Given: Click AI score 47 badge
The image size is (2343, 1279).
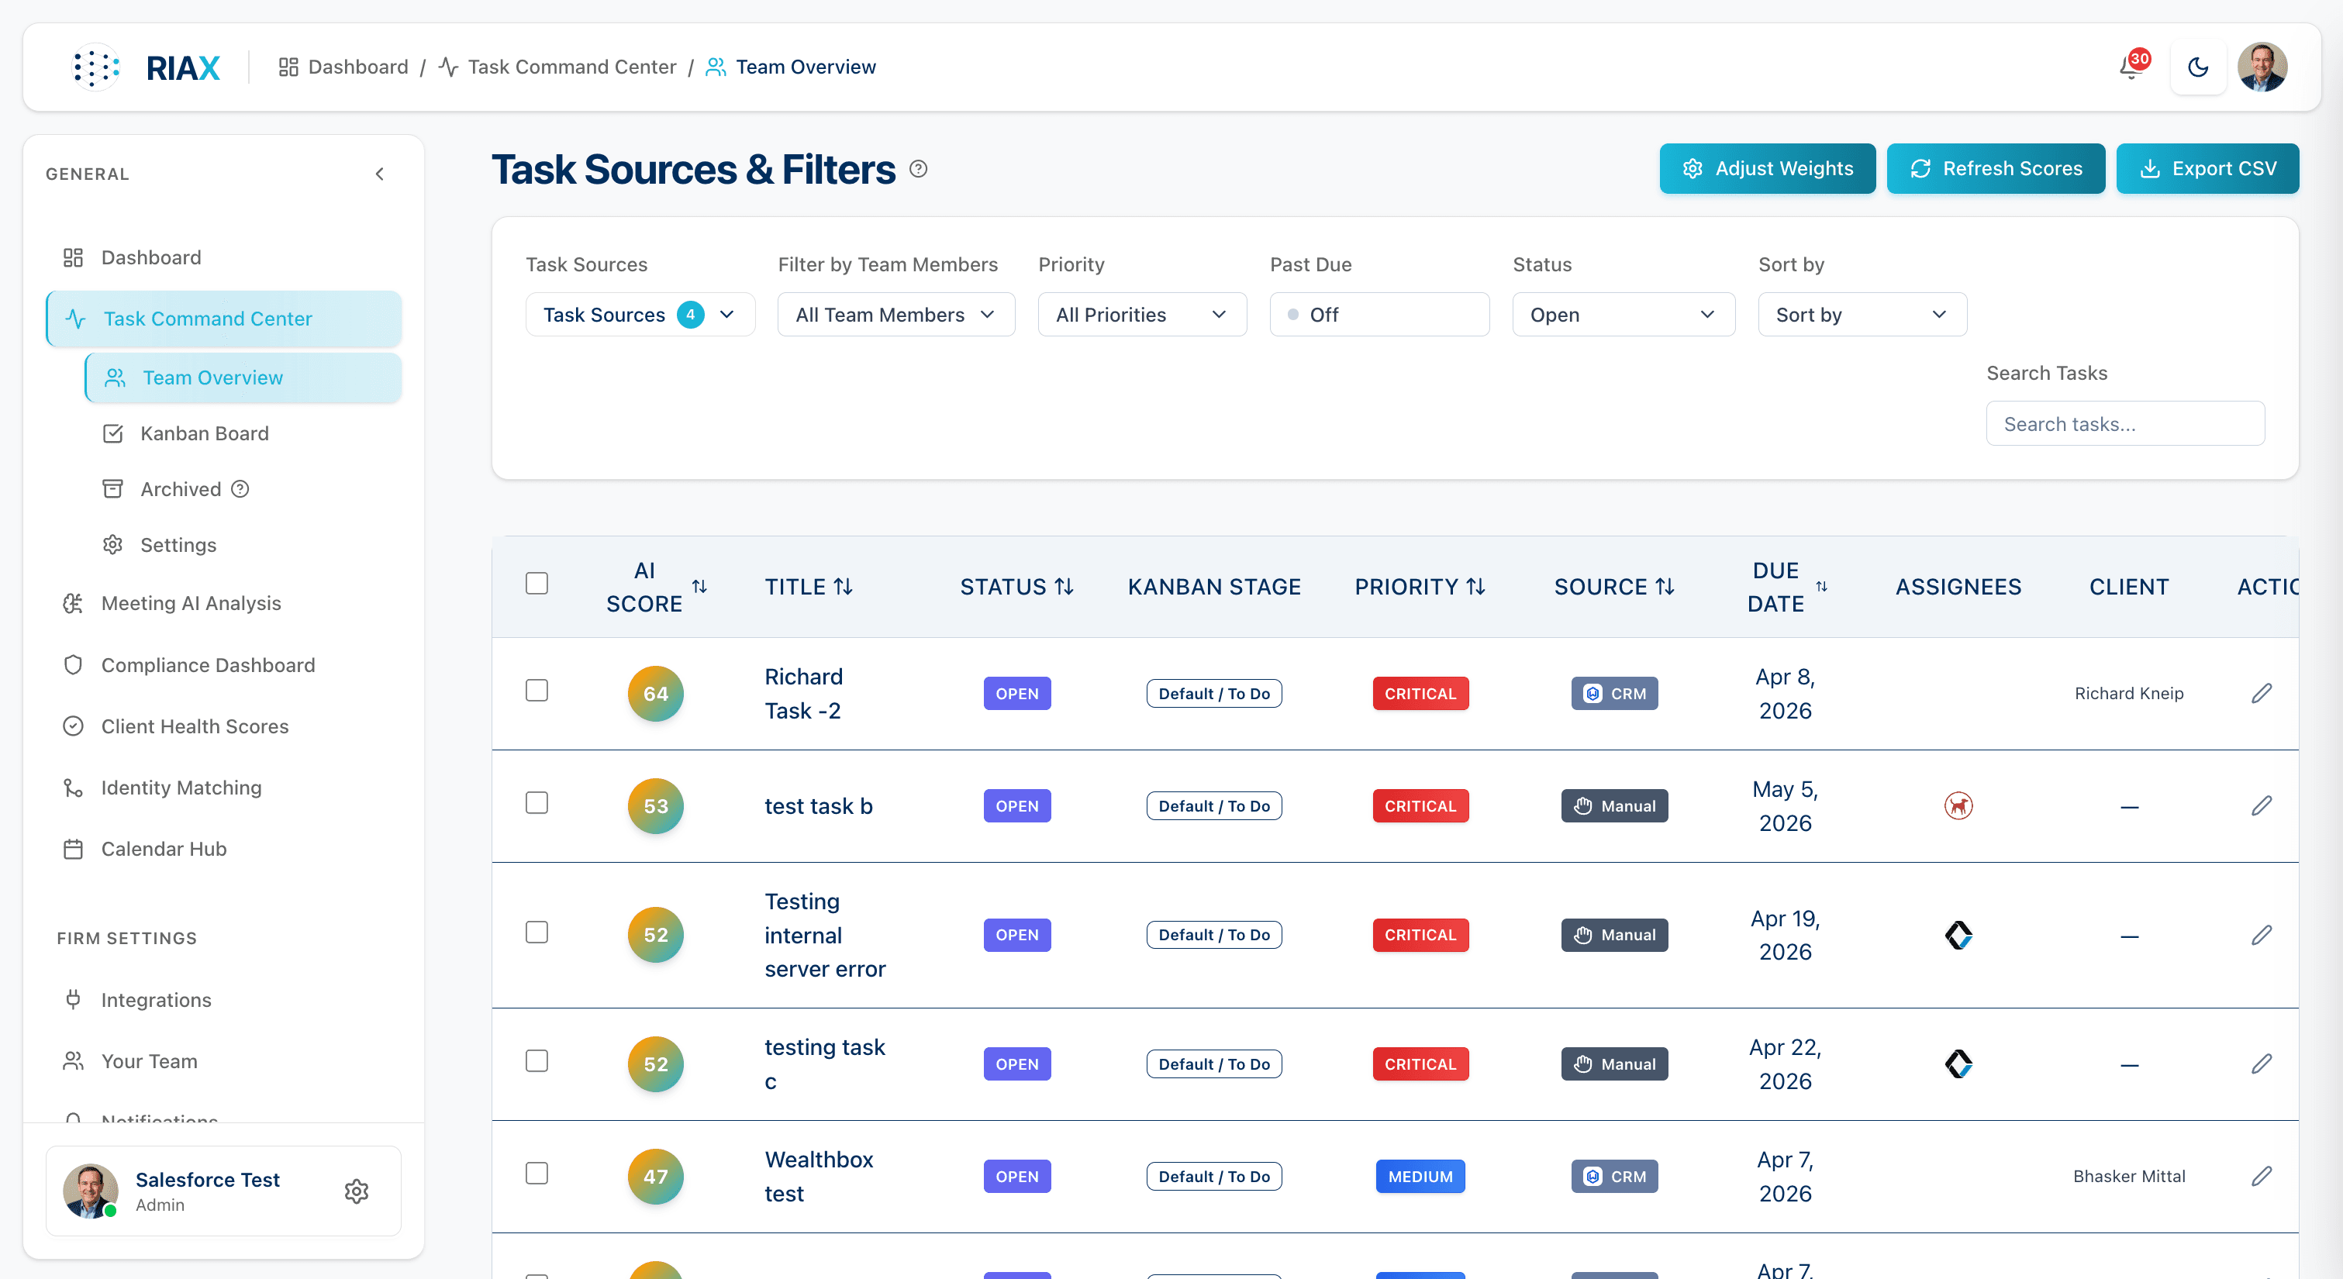Looking at the screenshot, I should coord(656,1176).
